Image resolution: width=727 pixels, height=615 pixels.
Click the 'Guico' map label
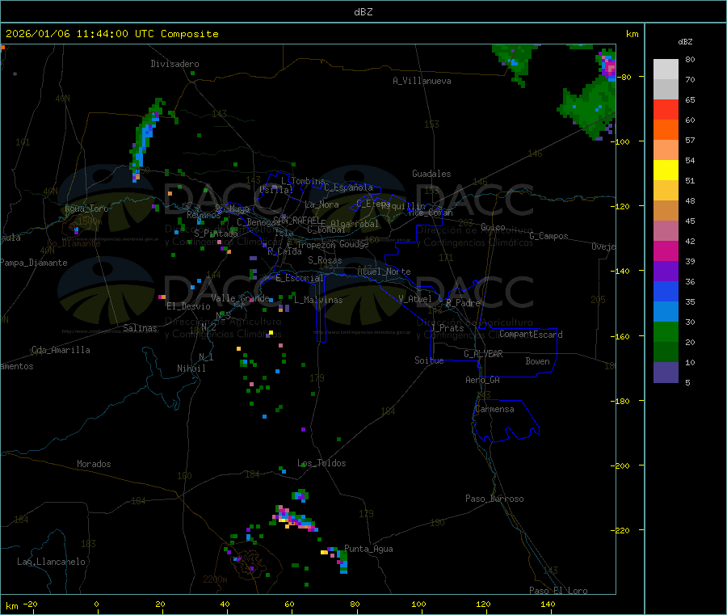(493, 227)
